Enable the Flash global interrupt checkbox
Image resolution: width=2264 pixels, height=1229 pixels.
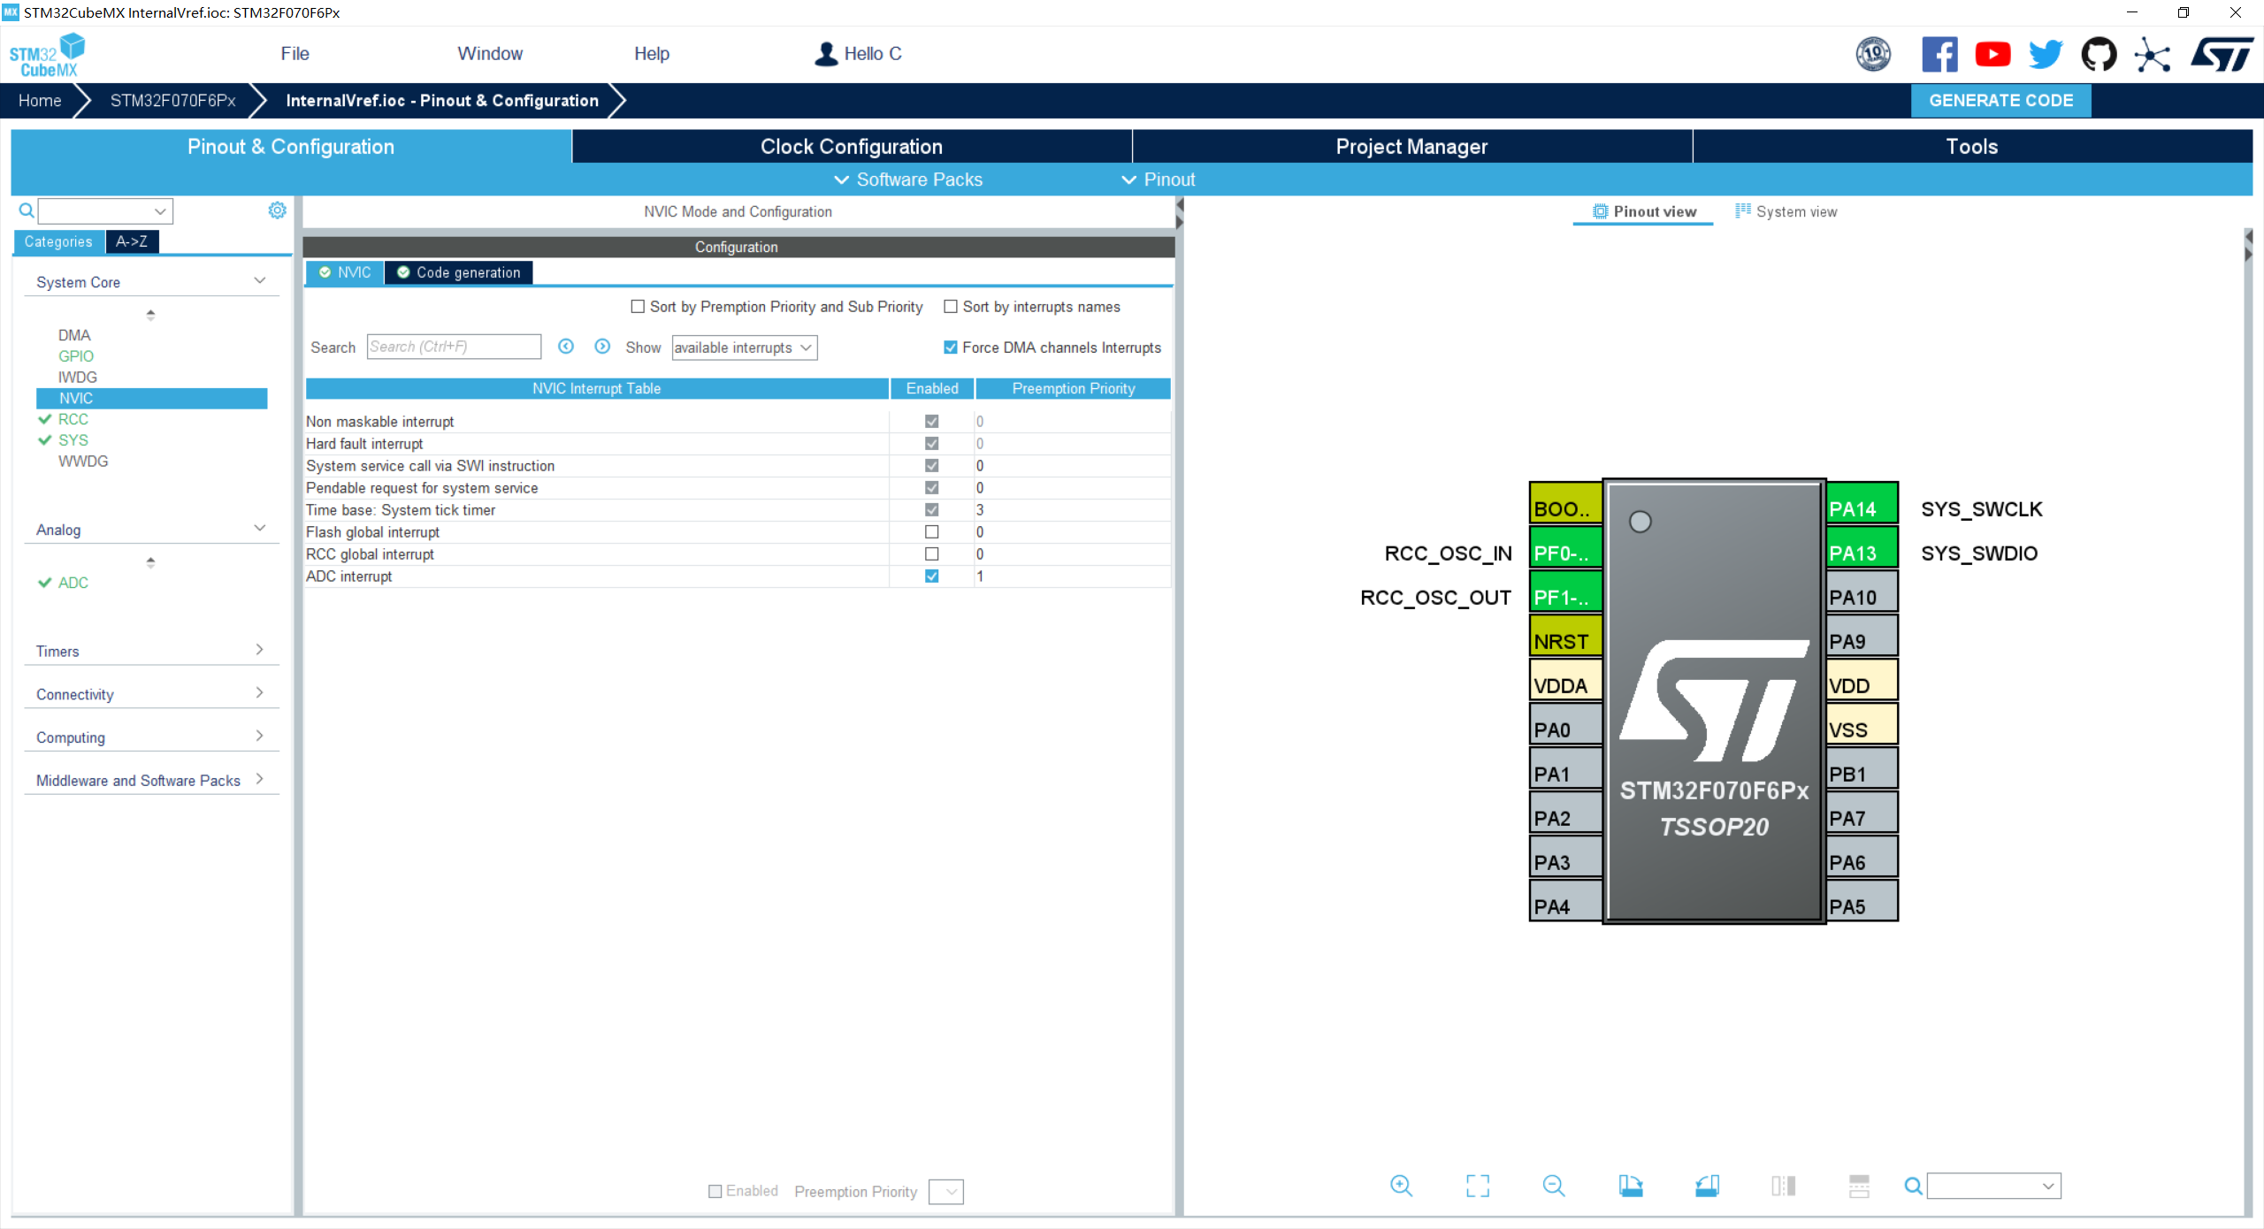point(931,532)
